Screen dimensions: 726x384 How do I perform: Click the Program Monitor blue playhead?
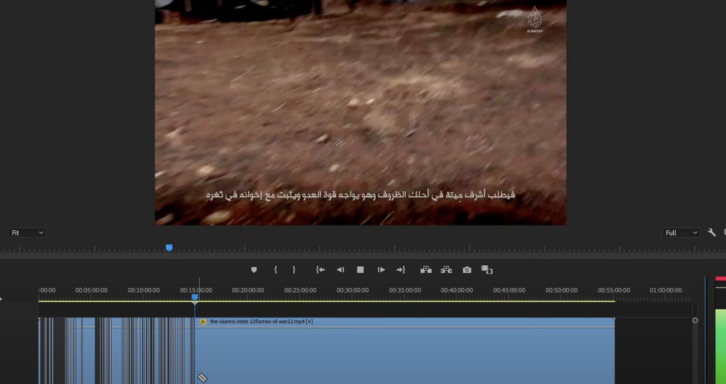(x=169, y=248)
